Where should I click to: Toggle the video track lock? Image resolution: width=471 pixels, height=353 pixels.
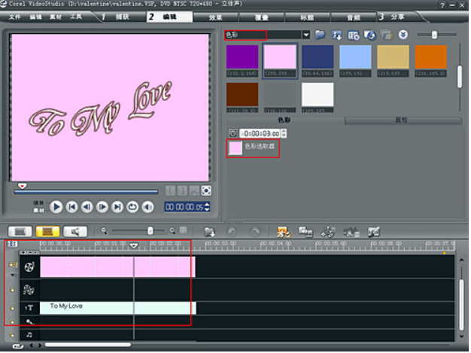tap(12, 266)
